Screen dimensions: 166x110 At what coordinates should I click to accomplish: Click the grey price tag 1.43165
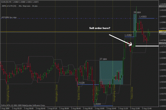coord(163,6)
